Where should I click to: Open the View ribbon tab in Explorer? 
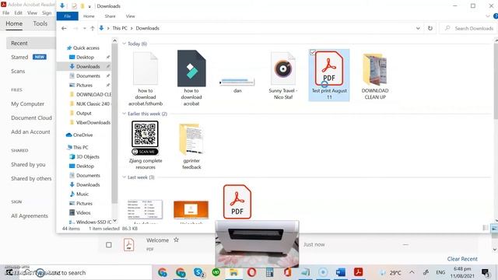(x=130, y=16)
